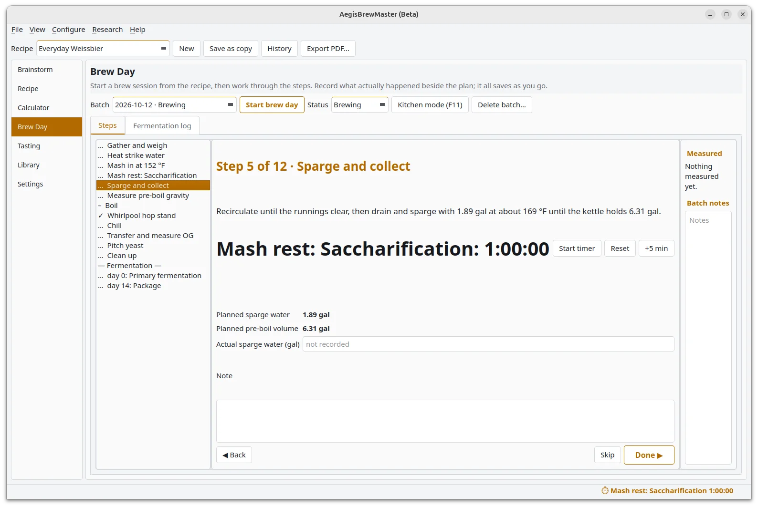Go to the Brainstorm section
This screenshot has height=507, width=758.
pyautogui.click(x=47, y=70)
